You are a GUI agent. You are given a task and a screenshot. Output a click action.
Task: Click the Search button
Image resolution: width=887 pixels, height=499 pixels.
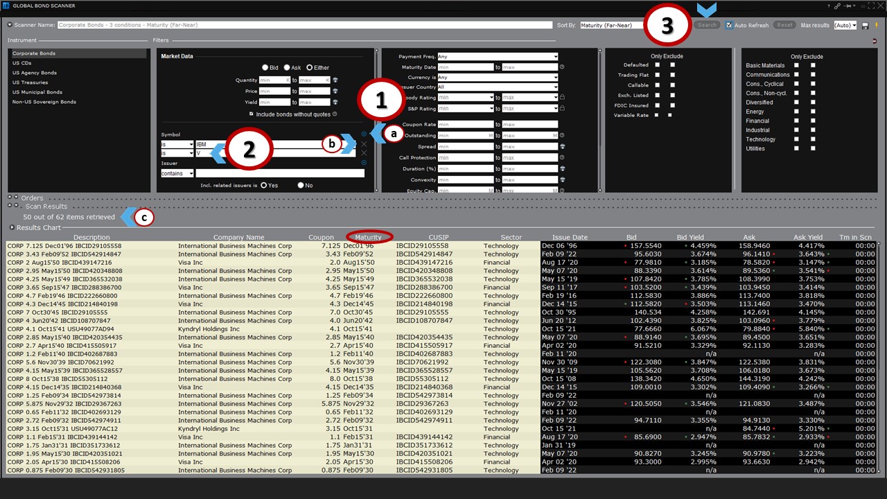(707, 24)
